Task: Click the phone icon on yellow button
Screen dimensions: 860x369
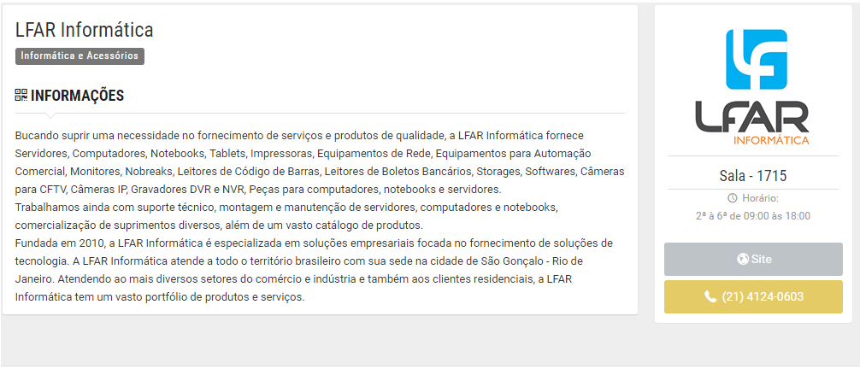Action: [x=710, y=297]
